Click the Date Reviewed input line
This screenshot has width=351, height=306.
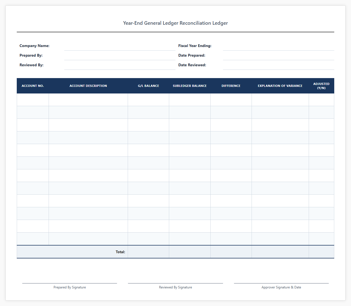point(278,65)
